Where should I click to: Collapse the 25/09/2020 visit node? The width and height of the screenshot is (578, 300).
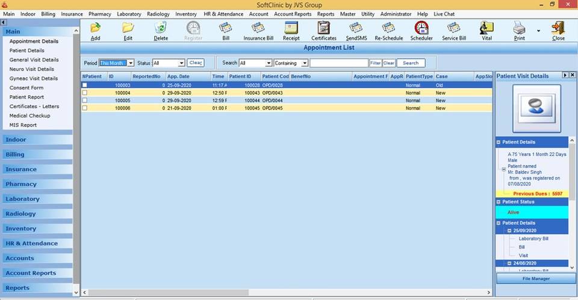coord(510,231)
